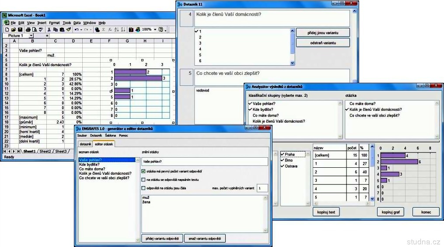Click the Sort Ascending A-Z icon

(x=117, y=29)
